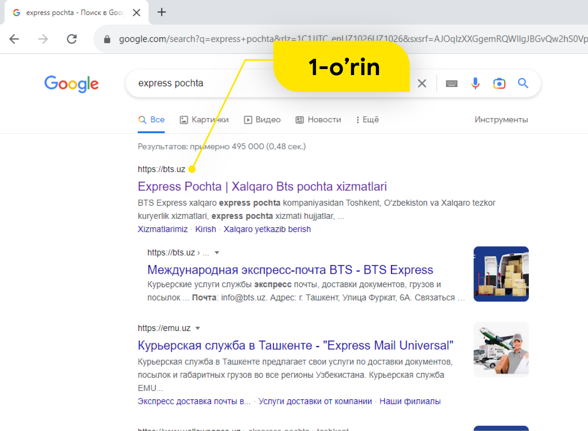Open the Kirish sitelink

click(x=206, y=229)
